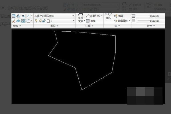Expand the 块 panel
The height and width of the screenshot is (114, 171).
117,26
